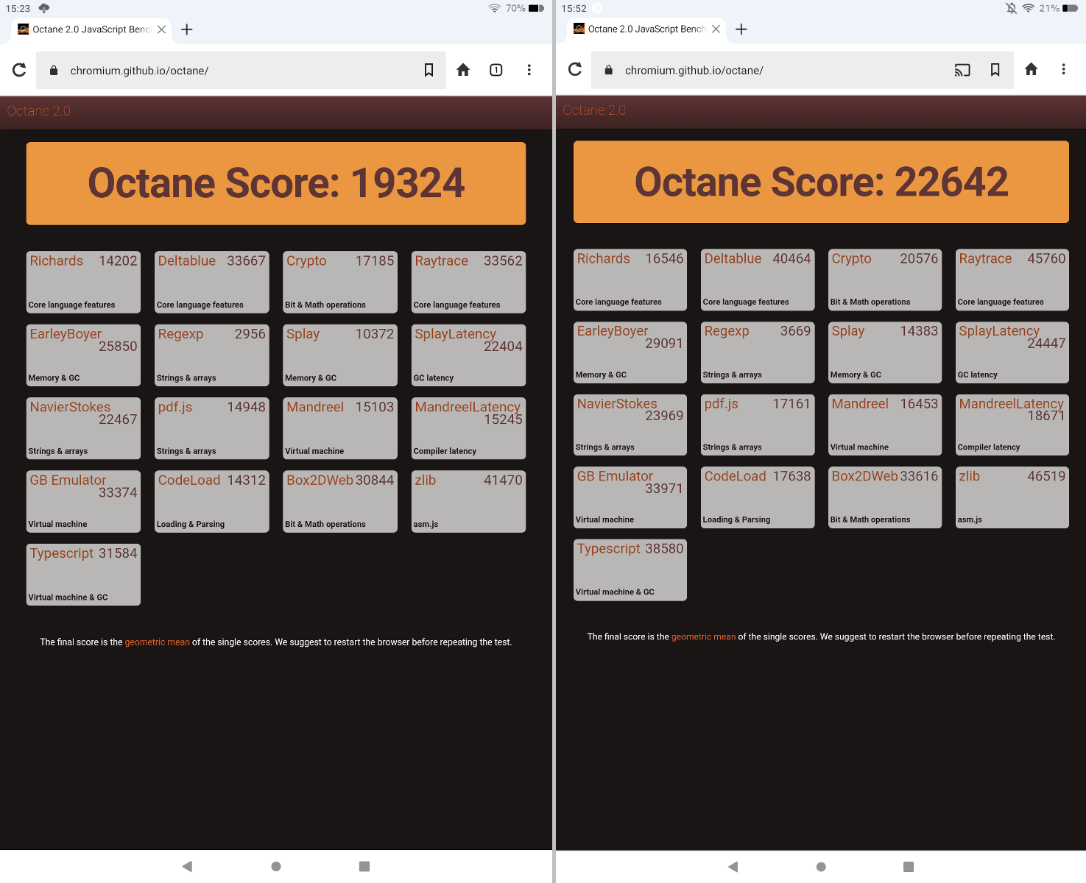1086x883 pixels.
Task: Select the Octane 2.0 page header text
Action: [38, 111]
